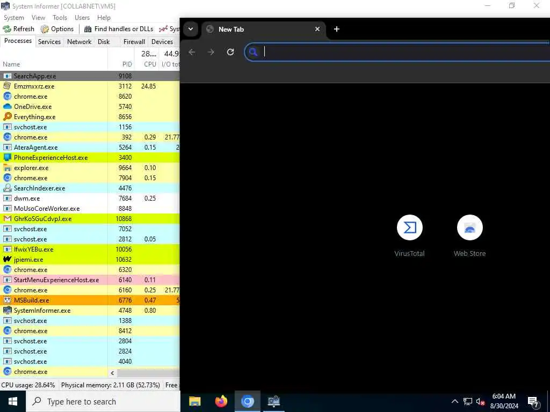Click the MSBuild.exe icon

pos(7,300)
